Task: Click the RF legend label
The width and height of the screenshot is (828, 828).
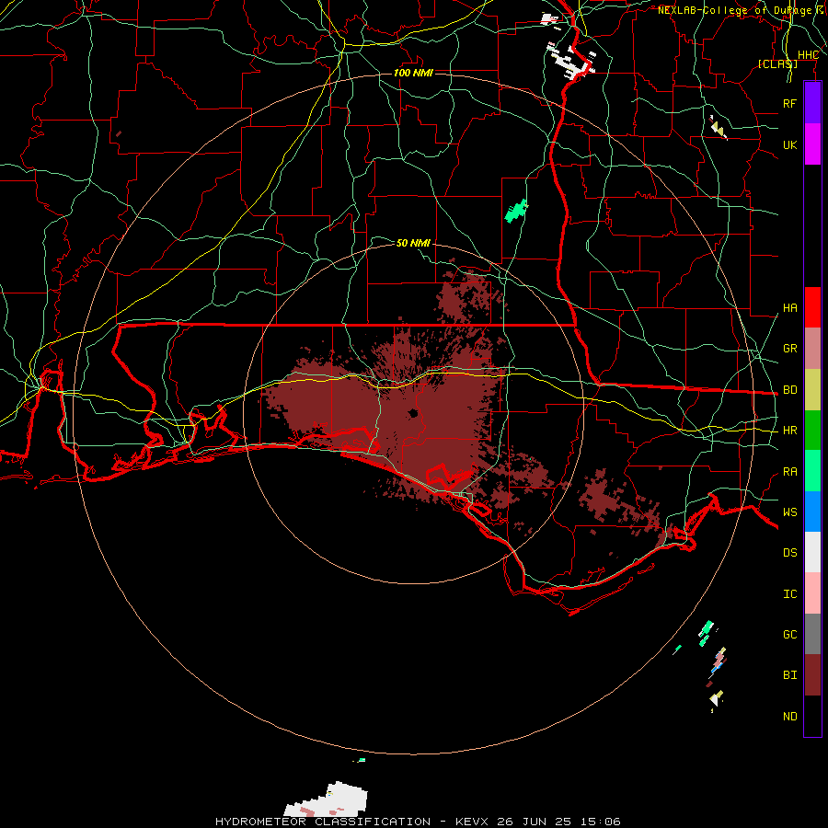Action: click(x=789, y=103)
